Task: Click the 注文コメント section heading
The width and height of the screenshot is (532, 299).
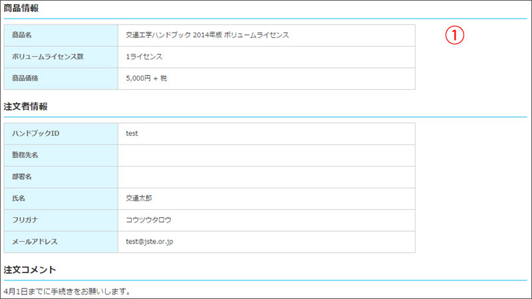Action: click(29, 270)
